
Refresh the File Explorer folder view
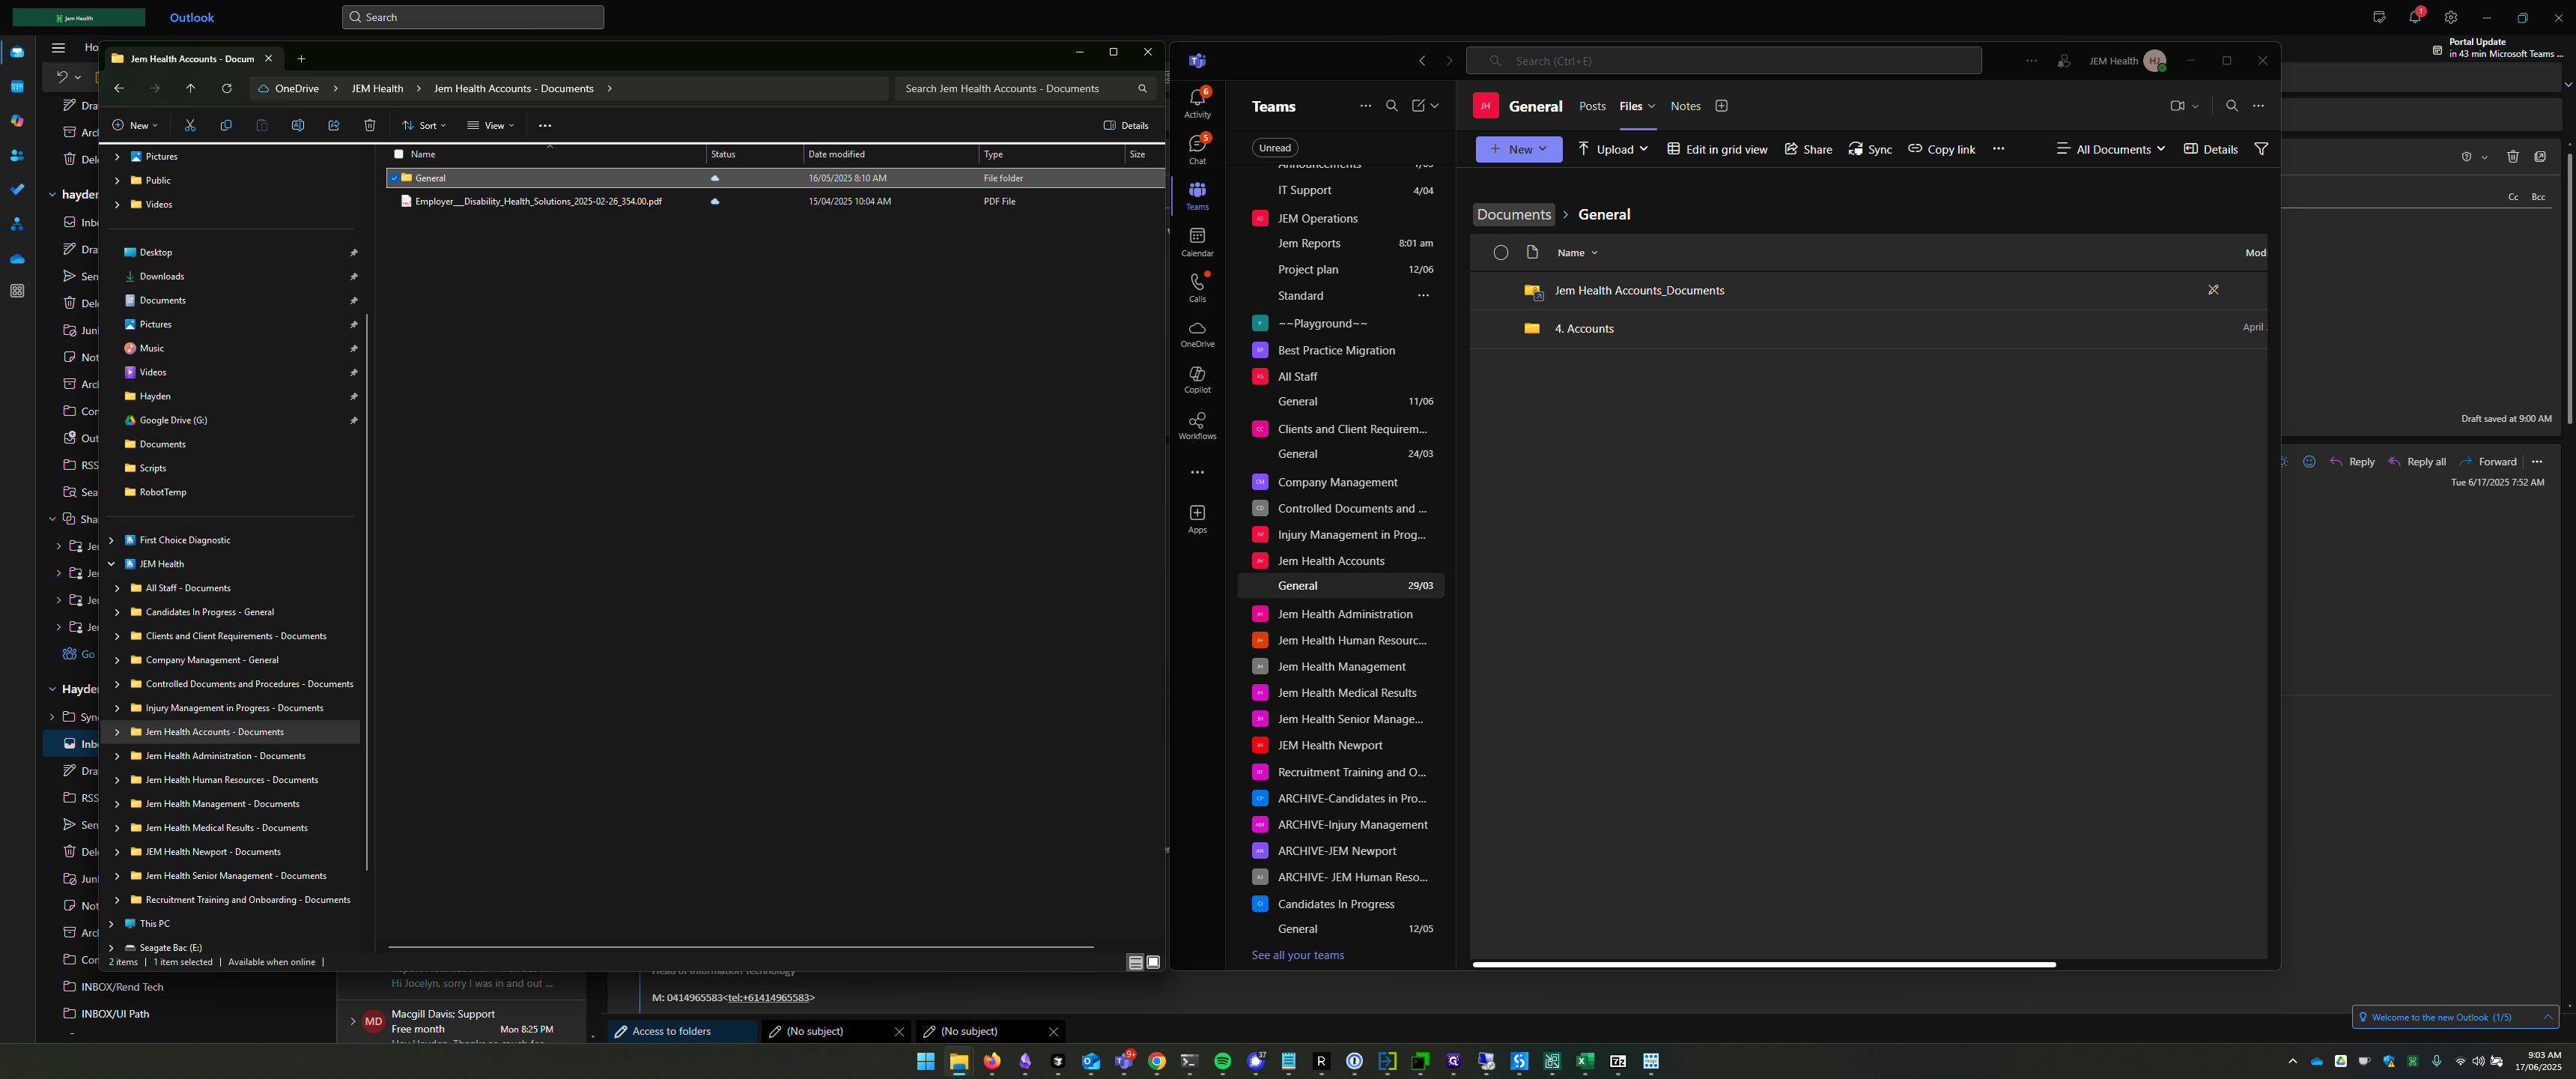click(227, 88)
